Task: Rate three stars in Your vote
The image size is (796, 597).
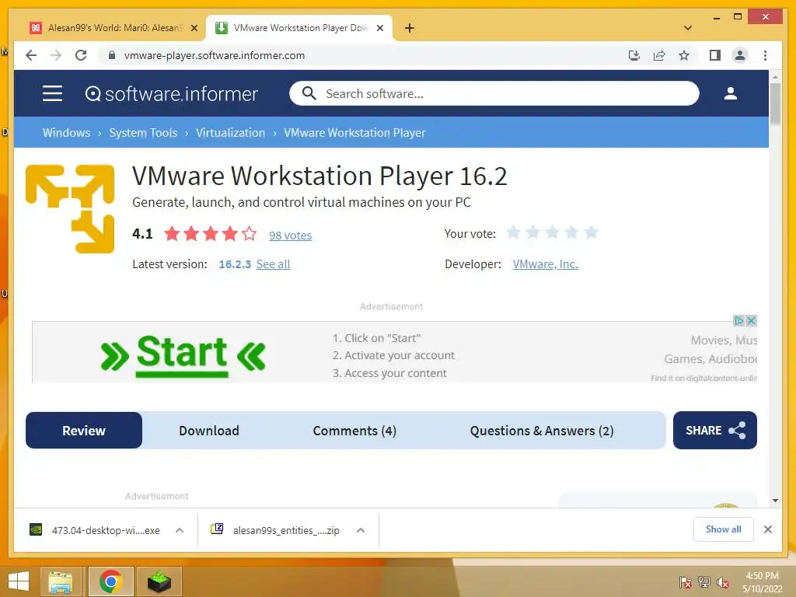Action: click(x=553, y=232)
